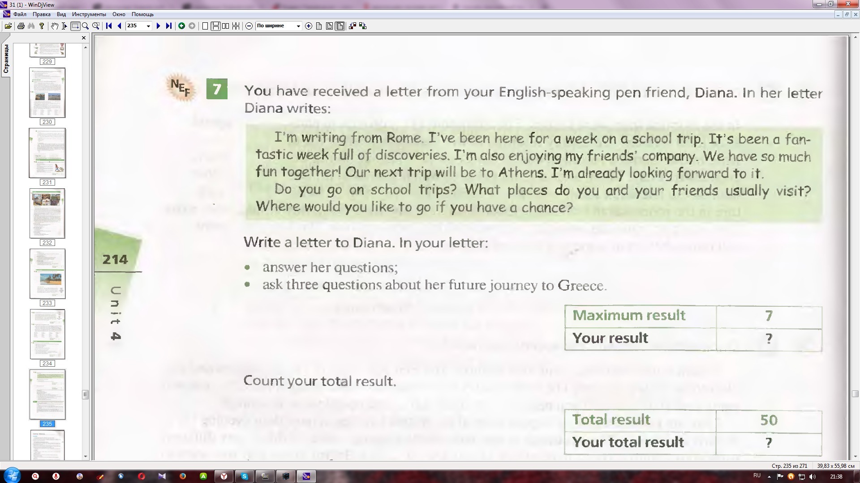The width and height of the screenshot is (860, 483).
Task: Open the Окно menu
Action: [x=119, y=14]
